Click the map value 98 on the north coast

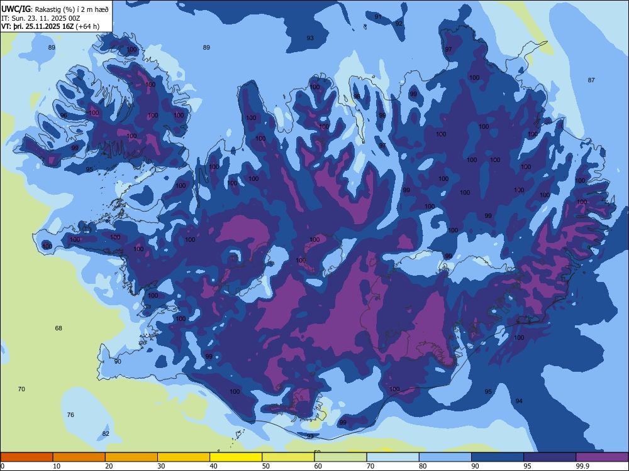coord(357,97)
